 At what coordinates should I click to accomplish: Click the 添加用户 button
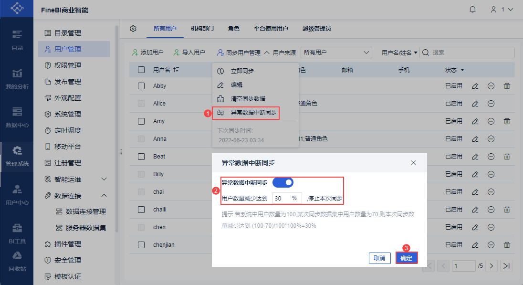(147, 53)
